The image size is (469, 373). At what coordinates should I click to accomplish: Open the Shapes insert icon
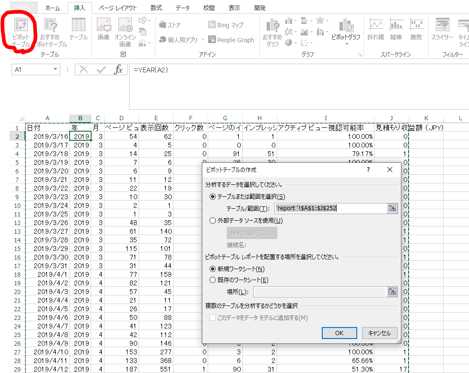[x=142, y=21]
